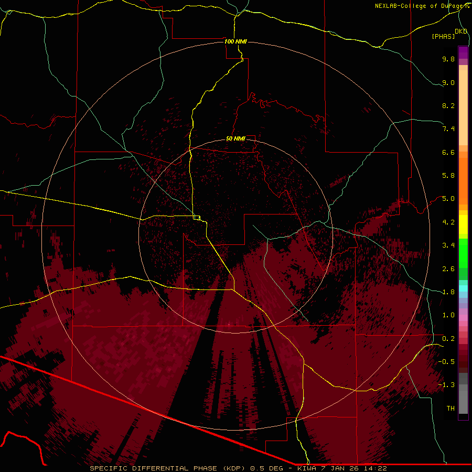Click the -1.3 scale value
Viewport: 472px width, 472px height.
[x=446, y=385]
